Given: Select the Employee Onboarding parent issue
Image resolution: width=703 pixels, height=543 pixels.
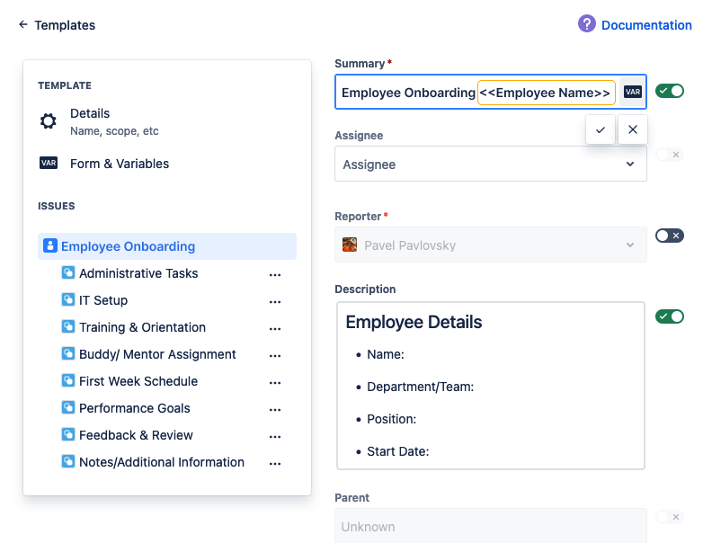Looking at the screenshot, I should (128, 246).
